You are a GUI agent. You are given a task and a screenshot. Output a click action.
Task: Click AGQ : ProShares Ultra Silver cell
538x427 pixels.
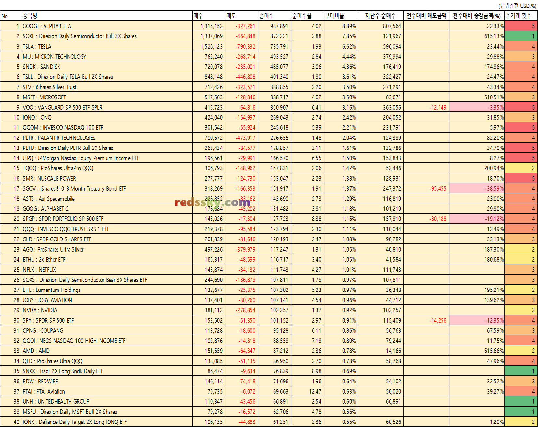tap(107, 249)
